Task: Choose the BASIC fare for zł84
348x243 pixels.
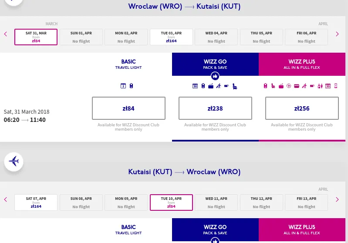Action: click(128, 108)
